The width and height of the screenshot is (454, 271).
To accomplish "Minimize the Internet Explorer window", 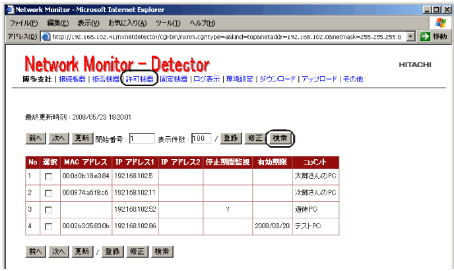I will coord(427,10).
